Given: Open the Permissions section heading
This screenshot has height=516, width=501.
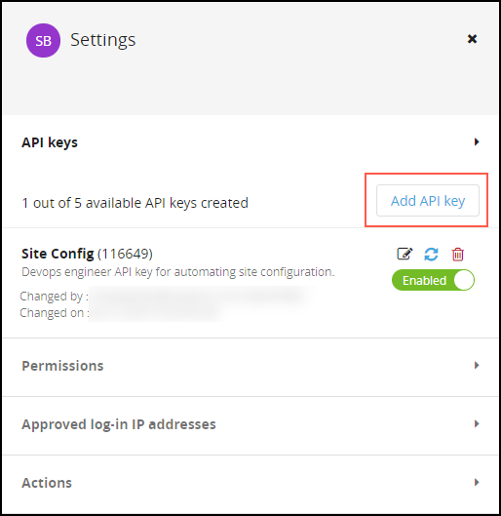Looking at the screenshot, I should tap(62, 366).
